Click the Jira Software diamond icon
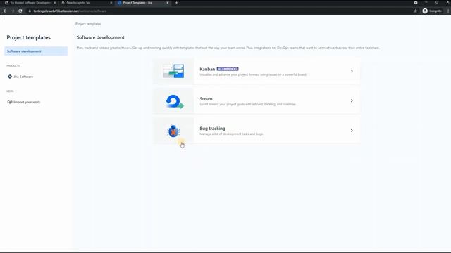 [x=10, y=77]
